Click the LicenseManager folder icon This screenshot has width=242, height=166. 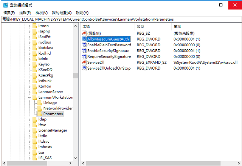[35, 130]
